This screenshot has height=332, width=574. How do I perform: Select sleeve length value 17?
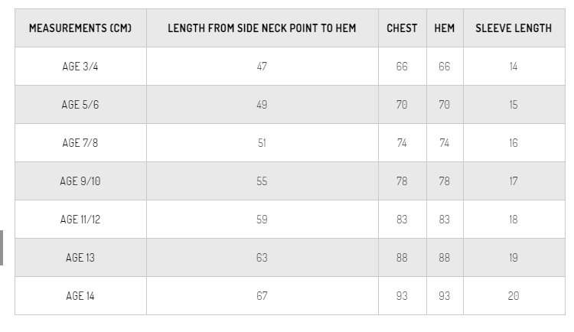coord(514,181)
